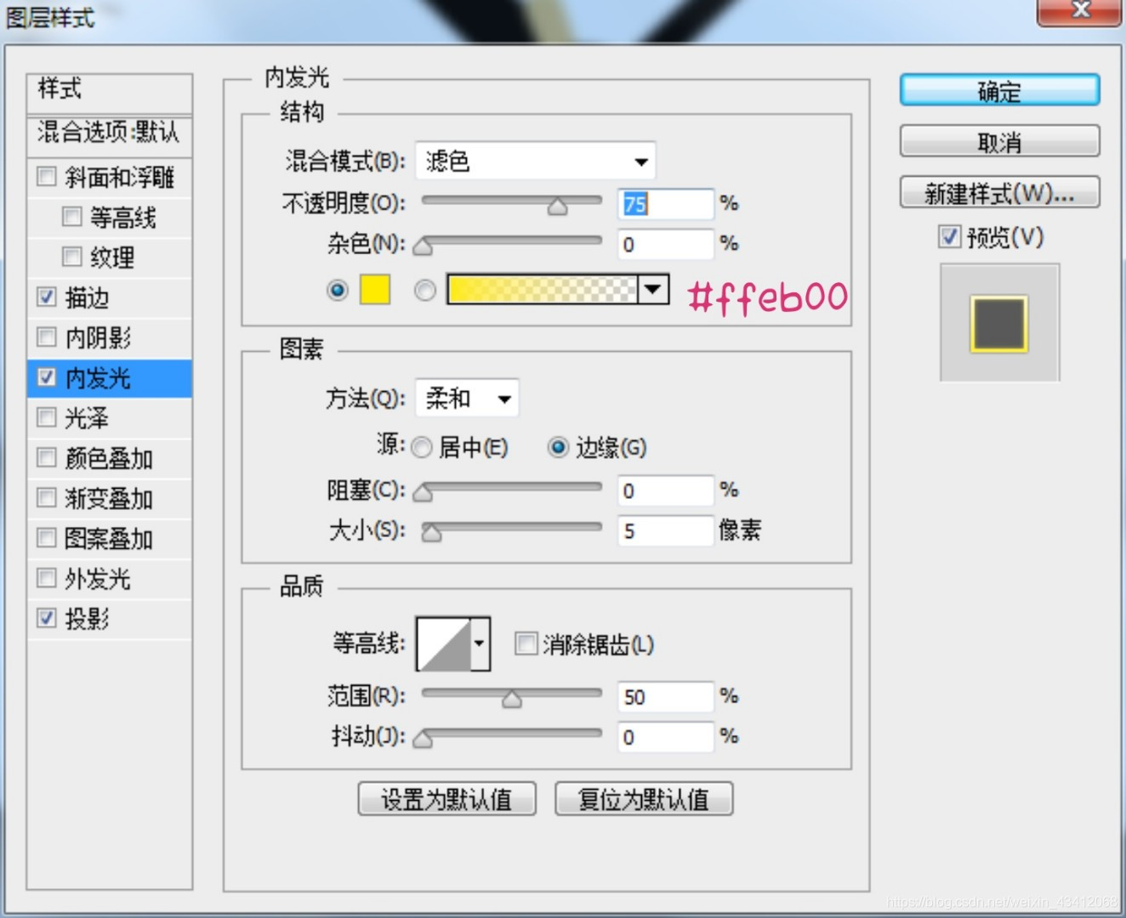Open the 颜色叠加 style settings
This screenshot has width=1126, height=918.
[109, 458]
